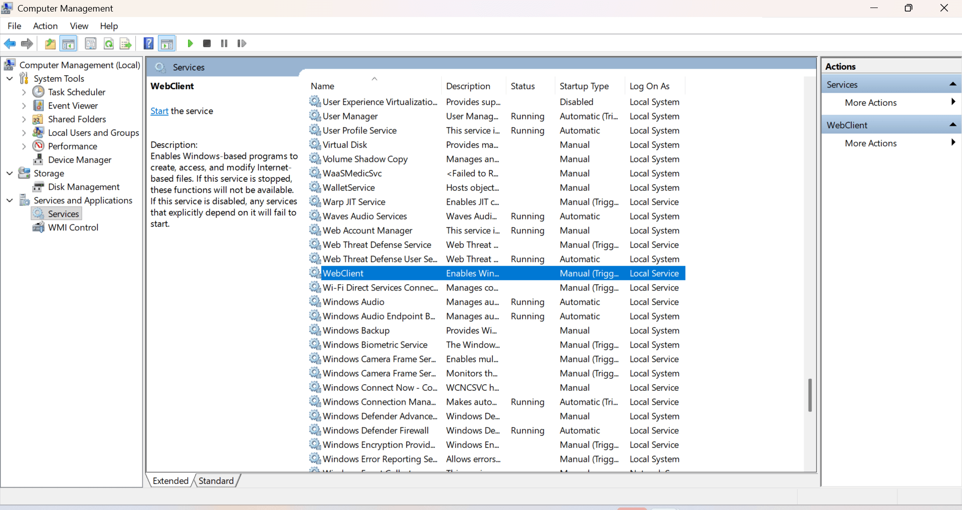The image size is (962, 510).
Task: Collapse the Services pane in Actions
Action: [953, 84]
